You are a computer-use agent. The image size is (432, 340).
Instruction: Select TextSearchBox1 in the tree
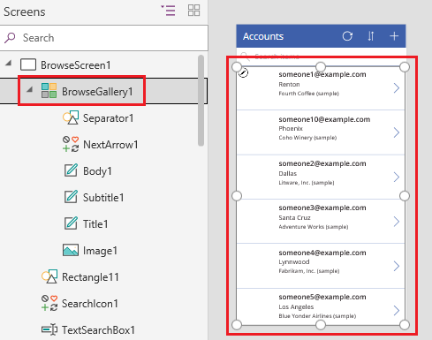(88, 330)
